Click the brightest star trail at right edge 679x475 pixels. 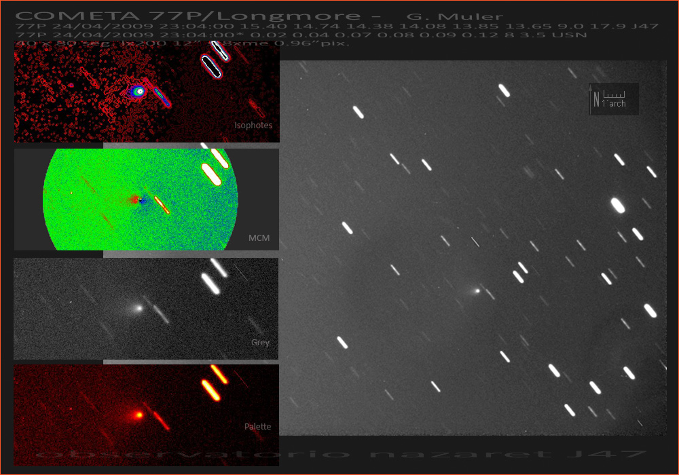(617, 204)
